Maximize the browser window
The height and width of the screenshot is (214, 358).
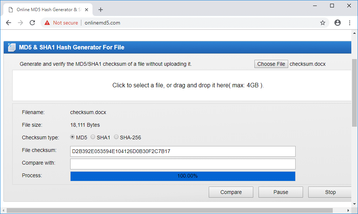pyautogui.click(x=332, y=6)
